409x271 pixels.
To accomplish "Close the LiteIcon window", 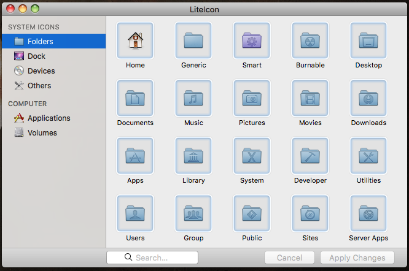I will pos(10,9).
